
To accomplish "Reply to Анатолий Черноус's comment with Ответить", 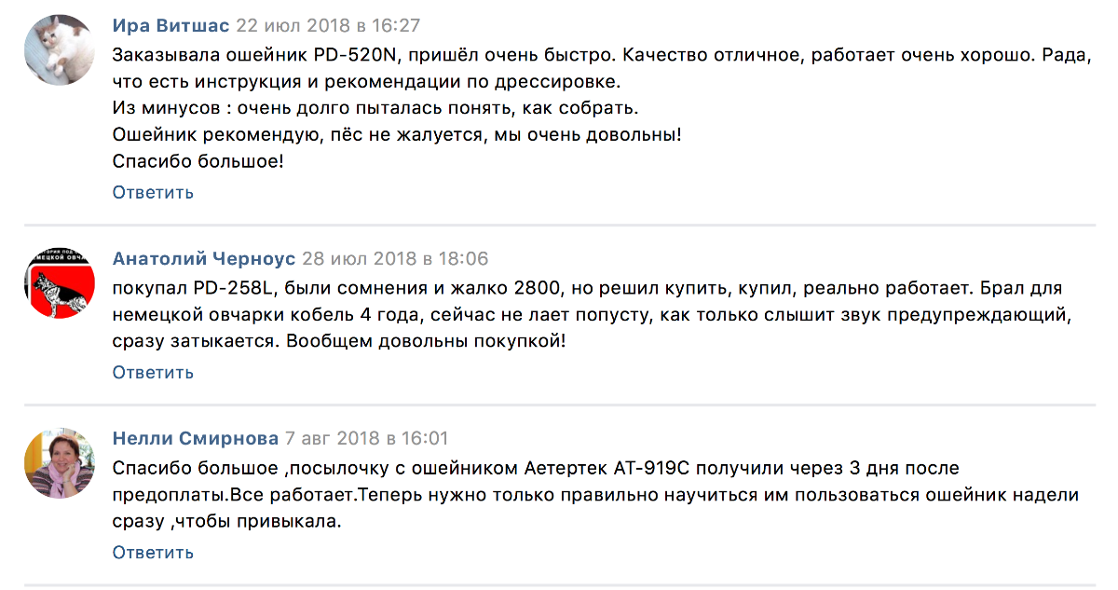I will point(153,372).
